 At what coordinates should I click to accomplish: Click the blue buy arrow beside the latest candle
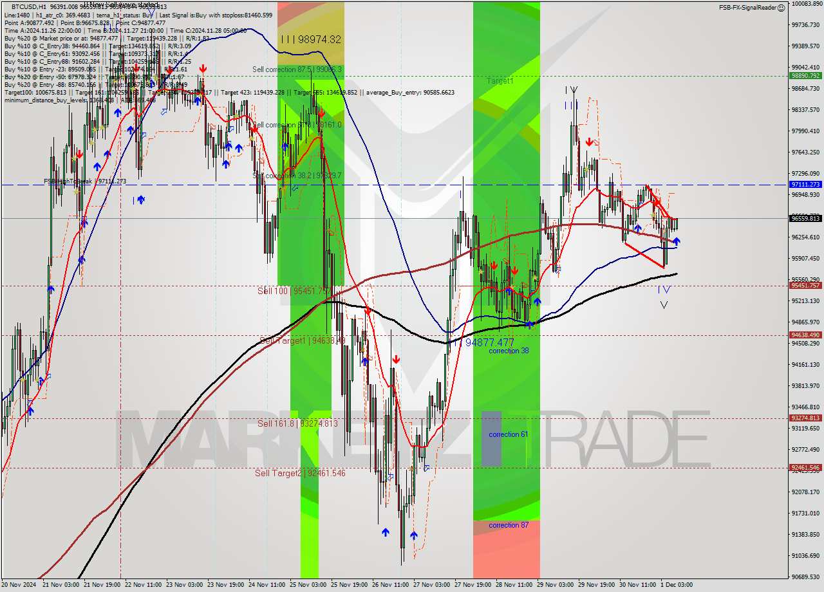(677, 241)
